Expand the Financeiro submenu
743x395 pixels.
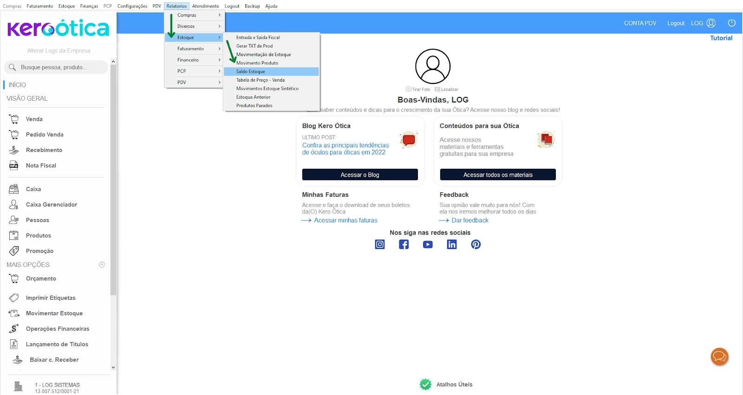(x=195, y=60)
